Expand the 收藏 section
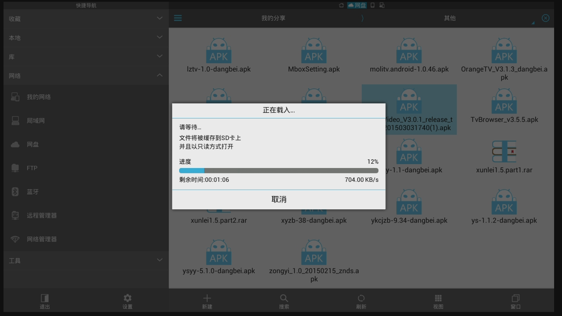The width and height of the screenshot is (562, 316). pyautogui.click(x=86, y=19)
